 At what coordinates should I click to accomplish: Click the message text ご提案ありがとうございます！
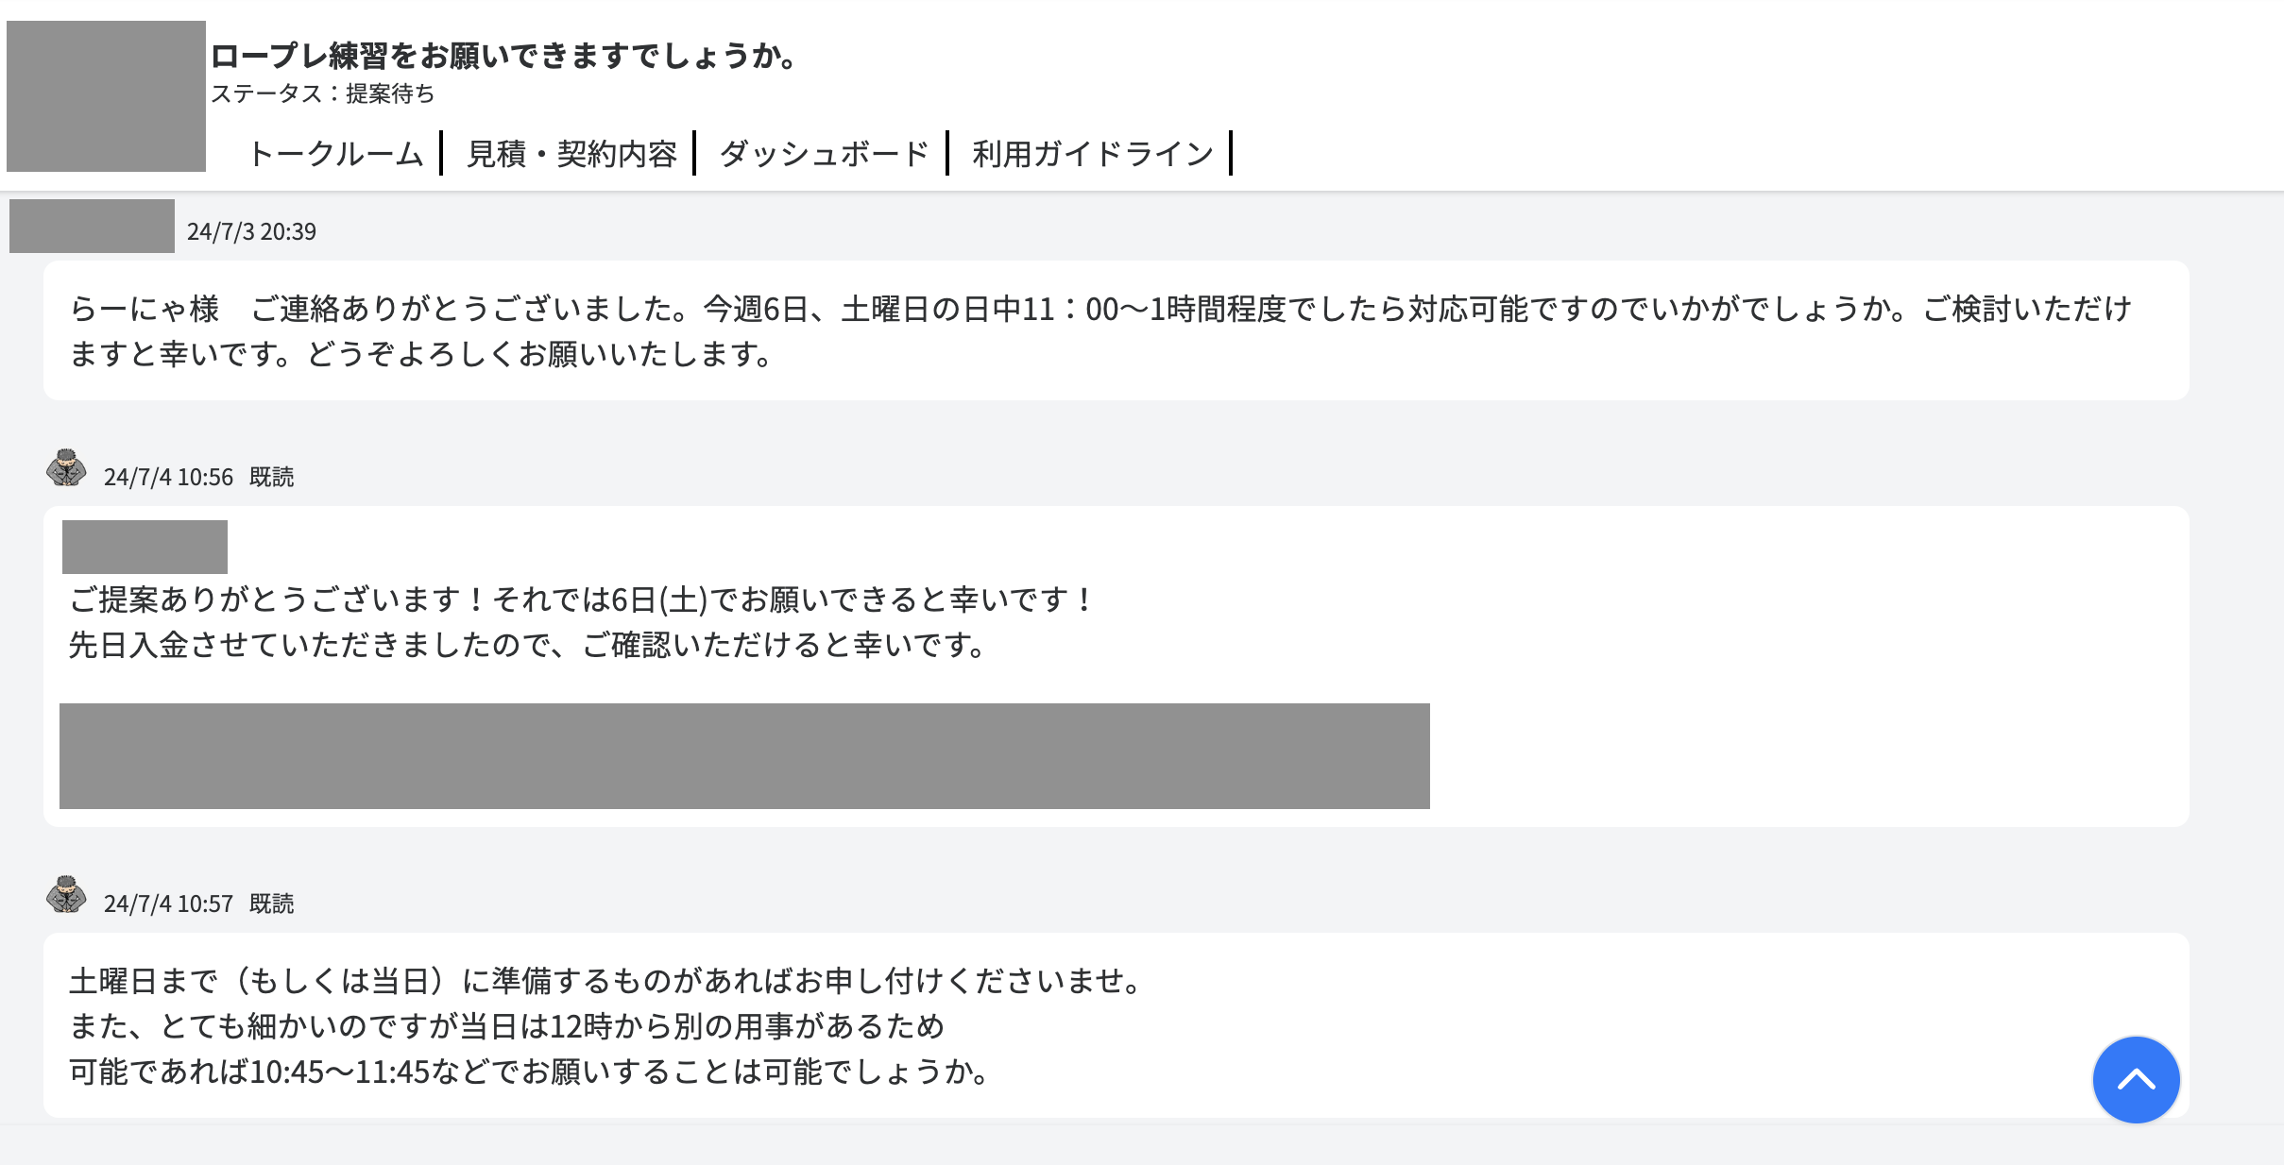pos(581,599)
